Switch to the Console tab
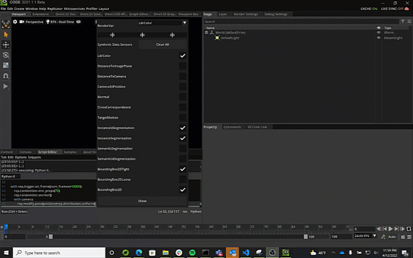Screen dimensions: 413x258 tap(26, 152)
